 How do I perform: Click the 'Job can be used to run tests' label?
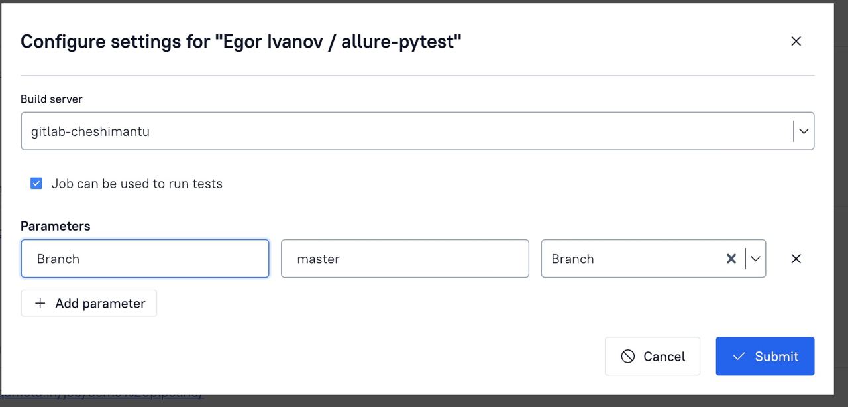[x=136, y=184]
